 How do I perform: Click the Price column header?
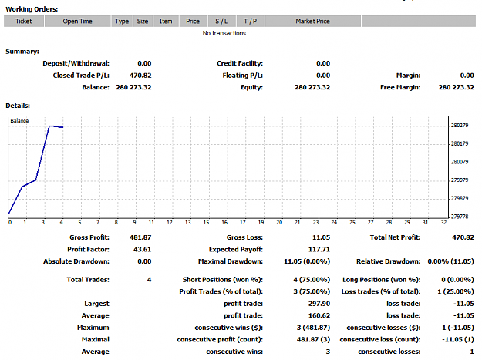193,21
